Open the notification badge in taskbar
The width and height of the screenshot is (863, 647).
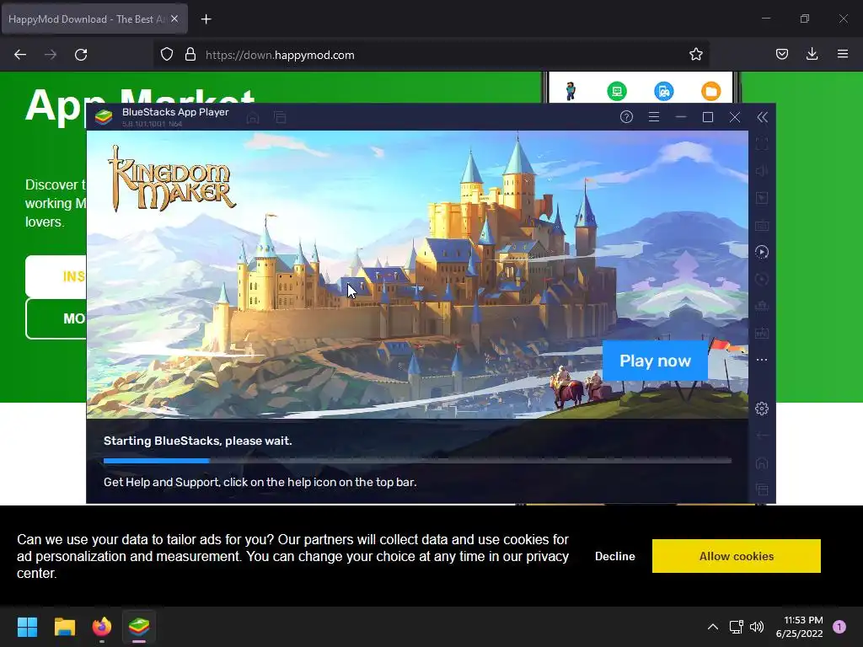click(839, 627)
